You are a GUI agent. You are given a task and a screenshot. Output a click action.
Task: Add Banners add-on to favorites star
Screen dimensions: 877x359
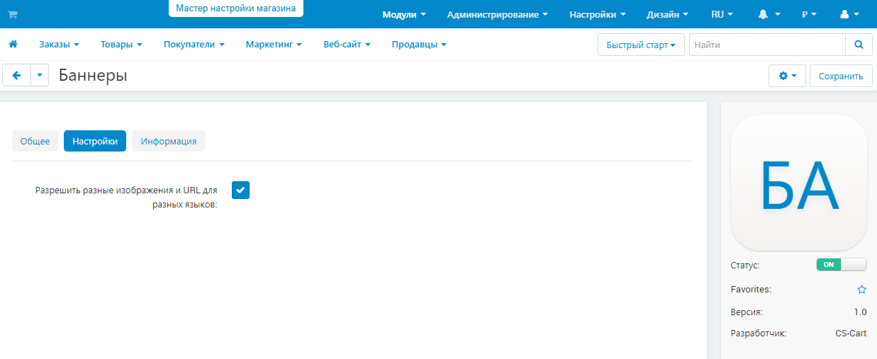click(861, 290)
